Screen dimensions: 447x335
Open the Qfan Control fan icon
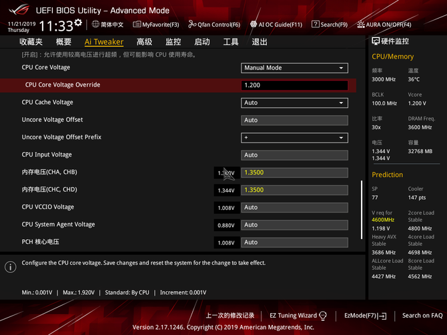coord(192,25)
